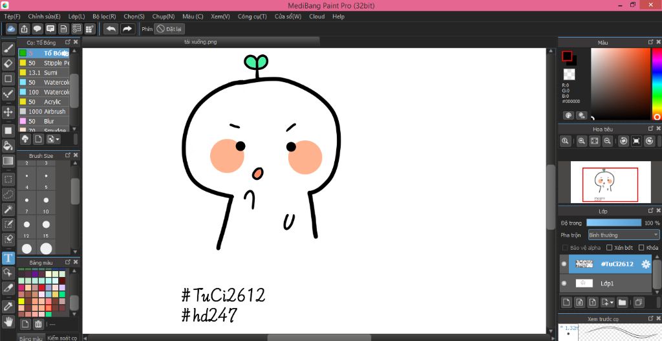Viewport: 662px width, 341px height.
Task: Open the Công cụ(T) menu
Action: tap(252, 16)
